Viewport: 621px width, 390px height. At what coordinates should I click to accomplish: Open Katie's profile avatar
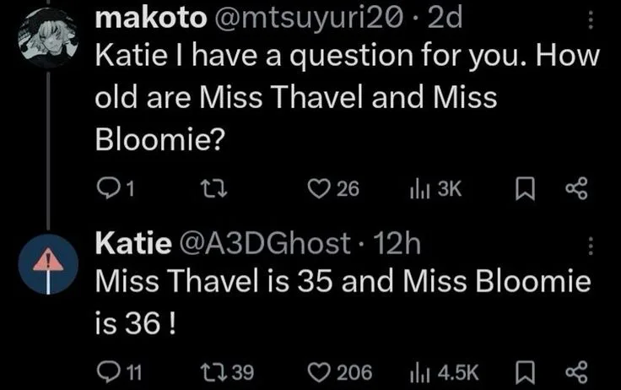click(48, 263)
